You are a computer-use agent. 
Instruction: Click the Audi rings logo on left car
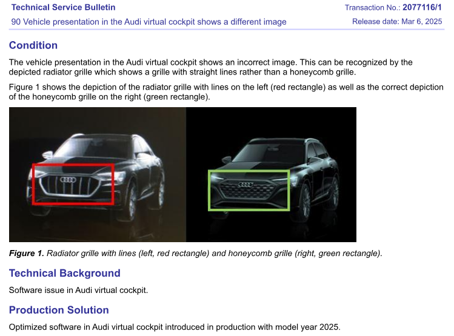point(68,180)
